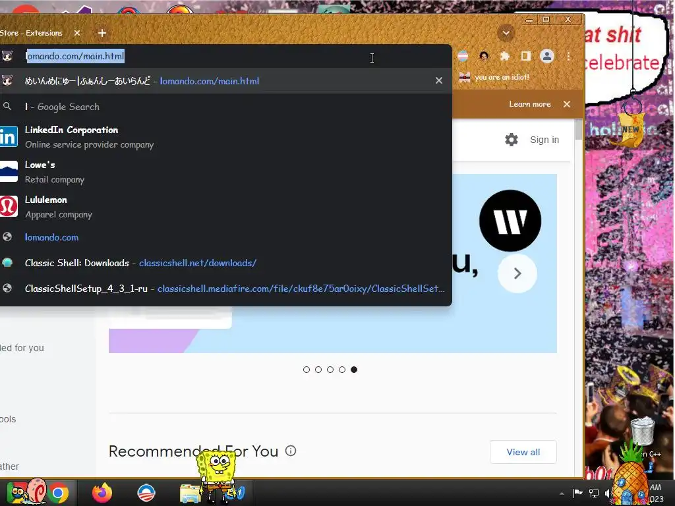
Task: Select the Lululemon suggestion
Action: point(226,206)
